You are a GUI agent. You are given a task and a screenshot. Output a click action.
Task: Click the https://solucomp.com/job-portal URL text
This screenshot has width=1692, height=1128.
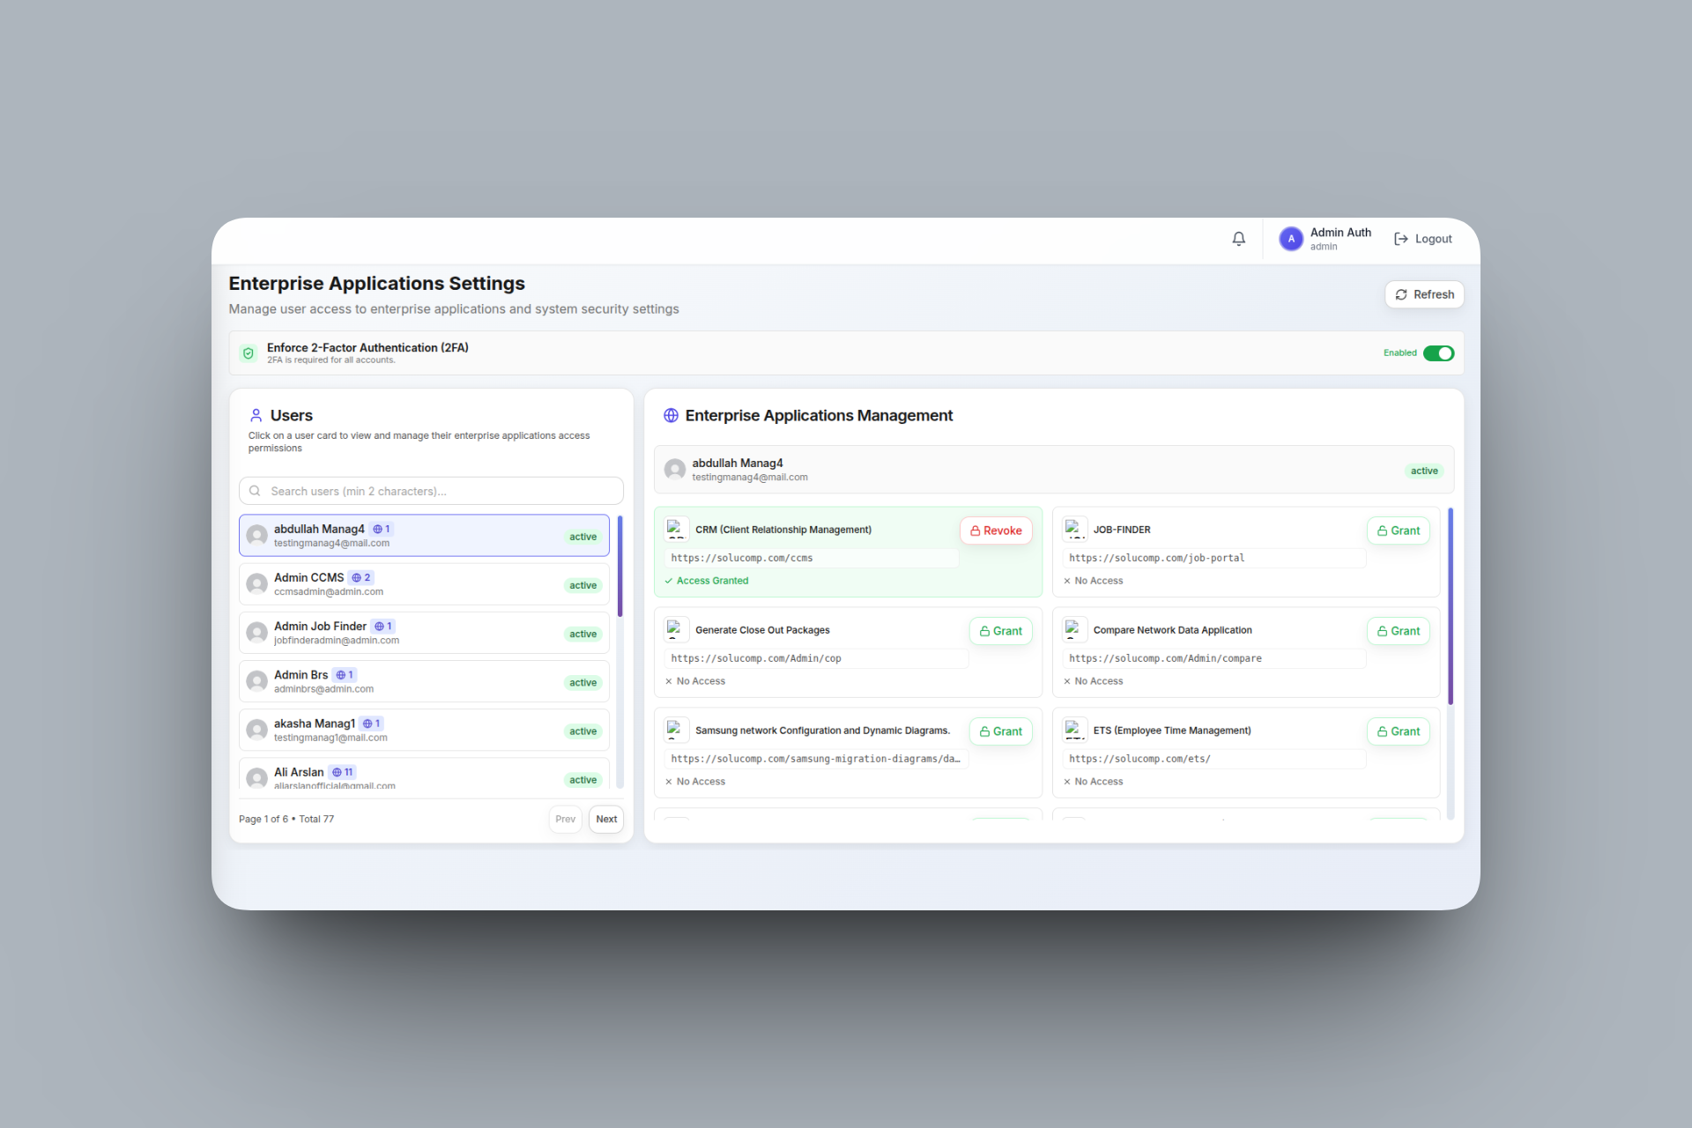pos(1156,558)
